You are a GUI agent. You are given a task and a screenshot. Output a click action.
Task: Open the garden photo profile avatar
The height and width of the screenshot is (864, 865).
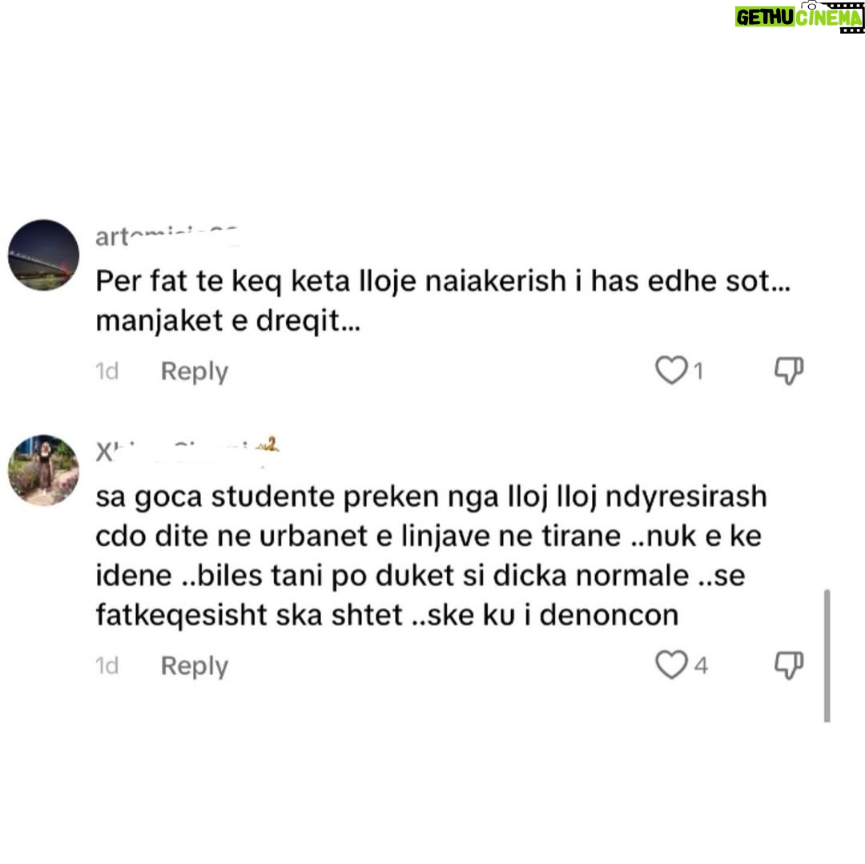43,470
